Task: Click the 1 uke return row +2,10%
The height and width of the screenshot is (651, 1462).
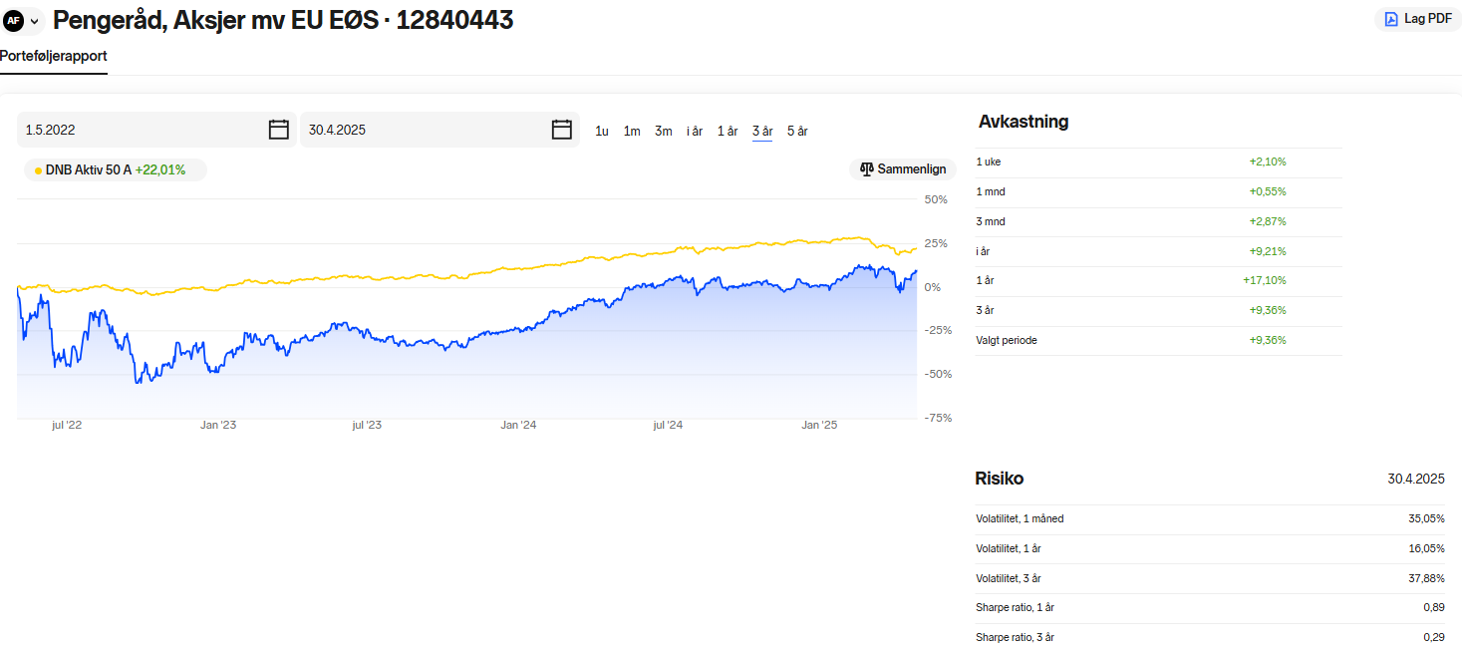Action: (1158, 162)
